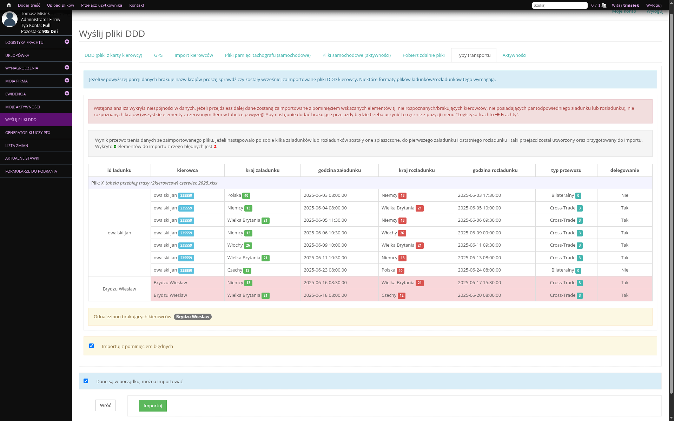Viewport: 674px width, 421px height.
Task: Expand Ewidencja plus icon
Action: coord(67,93)
